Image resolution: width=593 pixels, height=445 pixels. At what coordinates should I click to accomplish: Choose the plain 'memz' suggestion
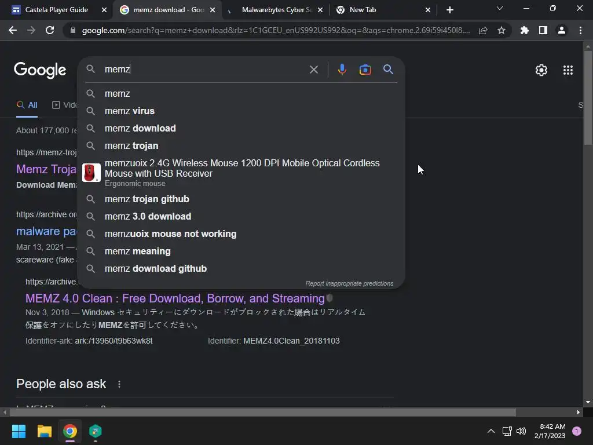coord(241,93)
